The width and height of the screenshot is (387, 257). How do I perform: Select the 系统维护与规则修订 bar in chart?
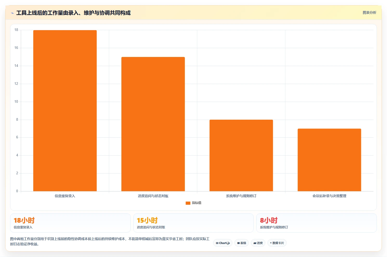coord(241,155)
